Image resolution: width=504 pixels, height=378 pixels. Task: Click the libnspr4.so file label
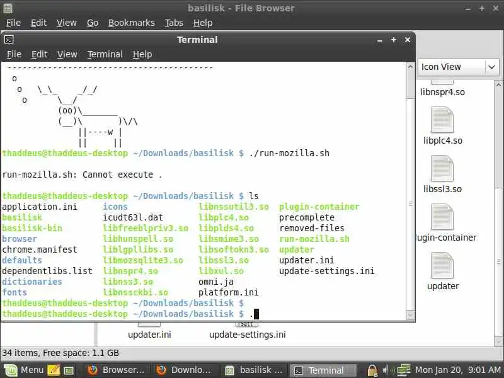[x=442, y=92]
